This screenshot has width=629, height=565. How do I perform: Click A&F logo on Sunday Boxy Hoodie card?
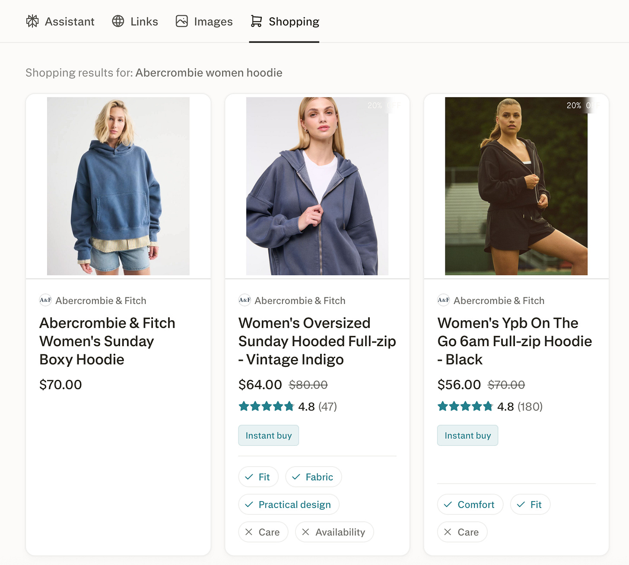tap(45, 300)
